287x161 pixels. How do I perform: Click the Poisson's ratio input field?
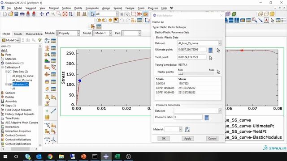coord(188,117)
